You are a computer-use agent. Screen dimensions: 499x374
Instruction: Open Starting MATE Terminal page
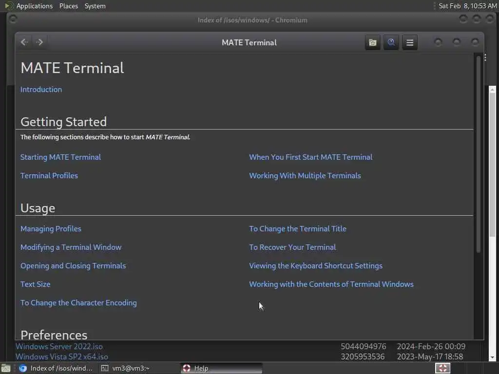tap(60, 157)
